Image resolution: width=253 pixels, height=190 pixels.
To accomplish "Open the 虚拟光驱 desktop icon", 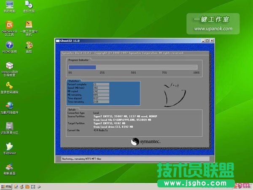I will 29,7.
